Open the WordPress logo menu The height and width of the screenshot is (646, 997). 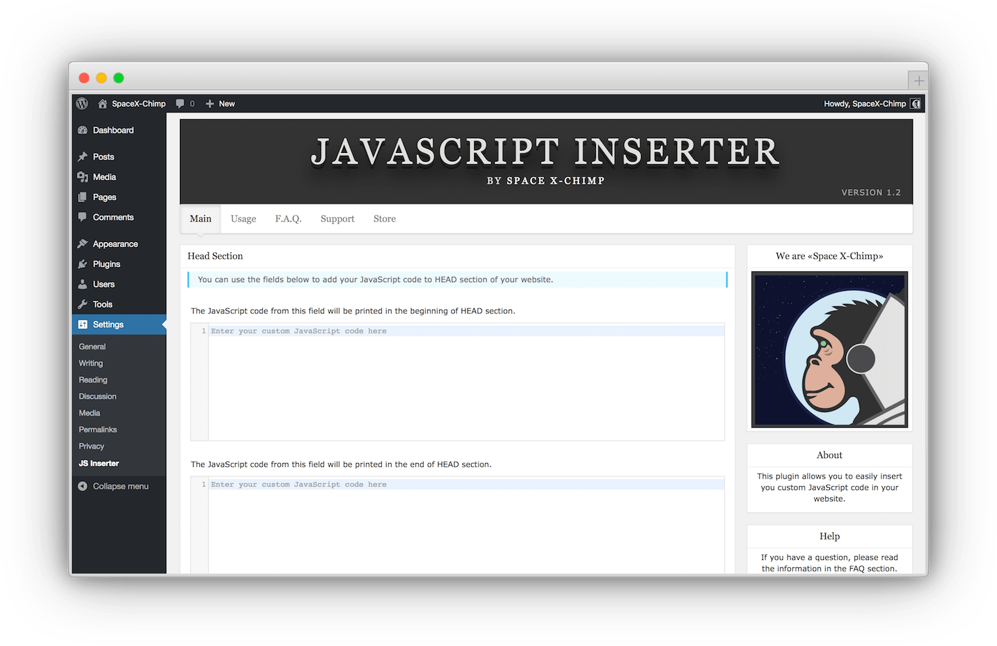point(82,104)
